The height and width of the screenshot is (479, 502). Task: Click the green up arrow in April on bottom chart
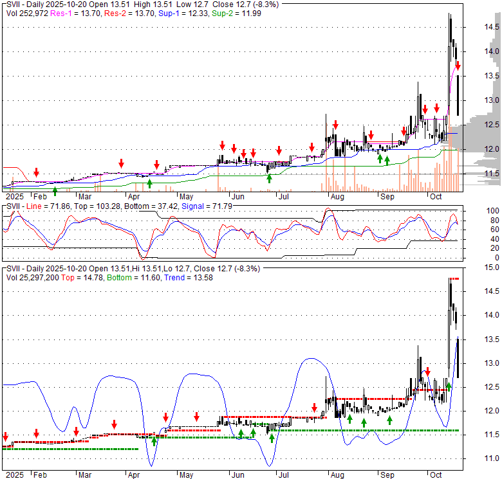[x=154, y=441]
